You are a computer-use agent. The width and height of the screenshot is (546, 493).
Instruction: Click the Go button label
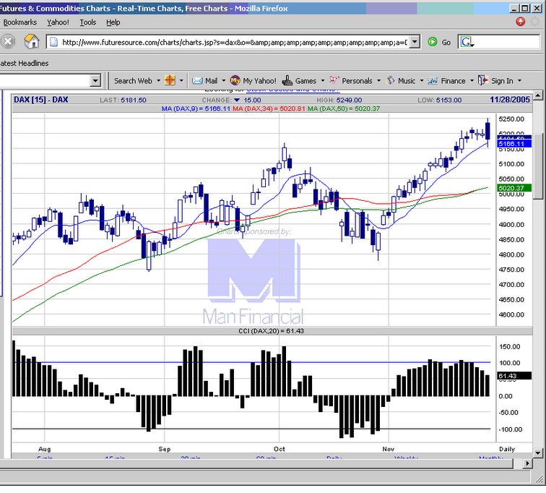pyautogui.click(x=446, y=43)
